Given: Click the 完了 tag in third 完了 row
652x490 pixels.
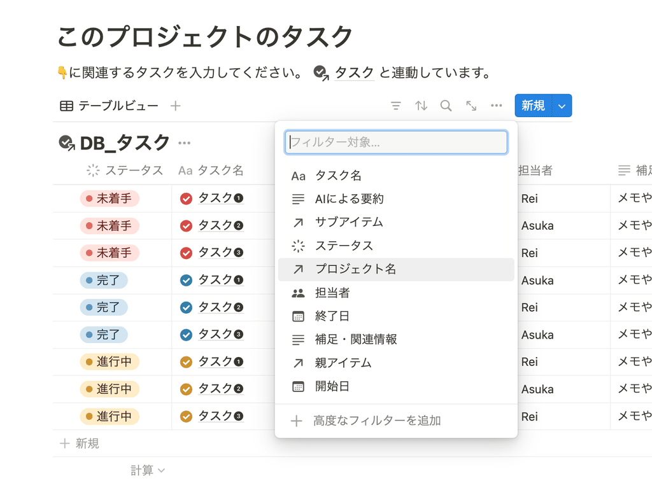Looking at the screenshot, I should [x=104, y=335].
